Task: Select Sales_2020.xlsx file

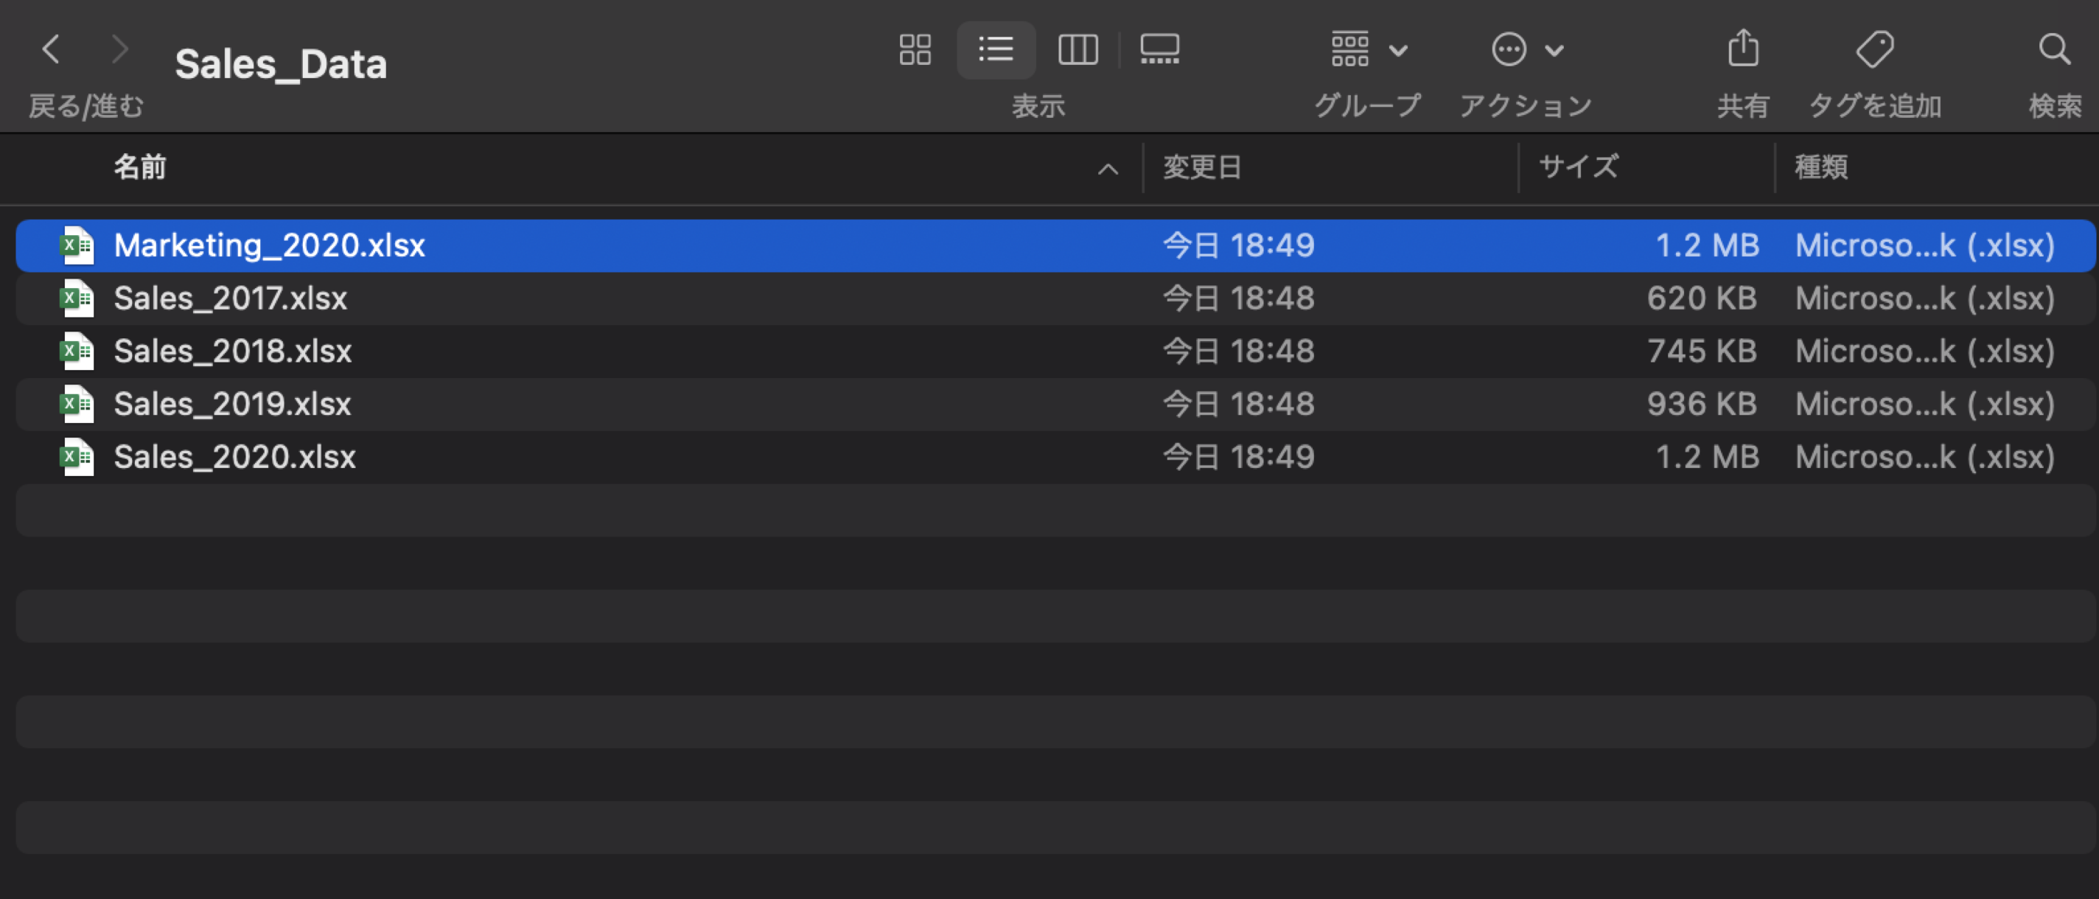Action: (x=1055, y=458)
